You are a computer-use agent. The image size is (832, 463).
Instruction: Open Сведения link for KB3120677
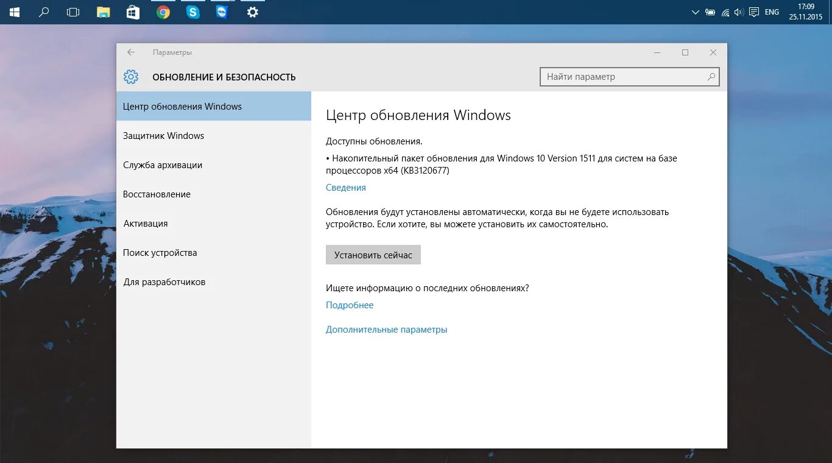pyautogui.click(x=346, y=188)
